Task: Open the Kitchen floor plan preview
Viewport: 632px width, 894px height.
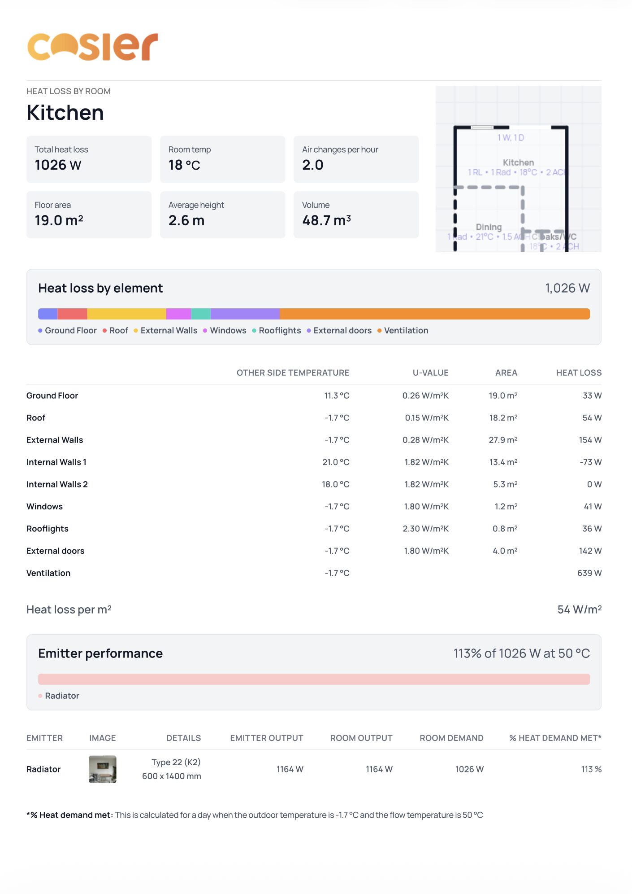Action: point(518,169)
